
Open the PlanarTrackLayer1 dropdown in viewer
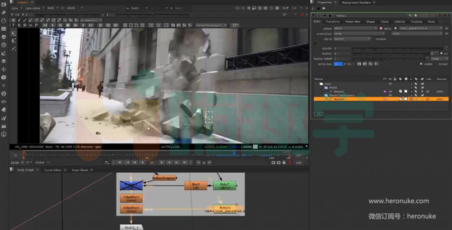pyautogui.click(x=211, y=25)
